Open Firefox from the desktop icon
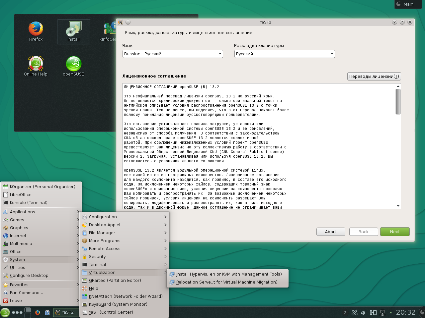Image resolution: width=425 pixels, height=318 pixels. (x=36, y=31)
